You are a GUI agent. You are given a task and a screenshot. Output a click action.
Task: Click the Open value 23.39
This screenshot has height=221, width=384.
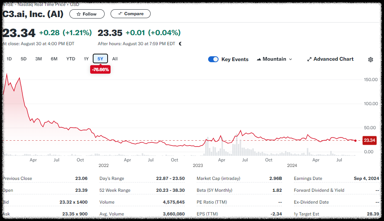[x=81, y=190]
